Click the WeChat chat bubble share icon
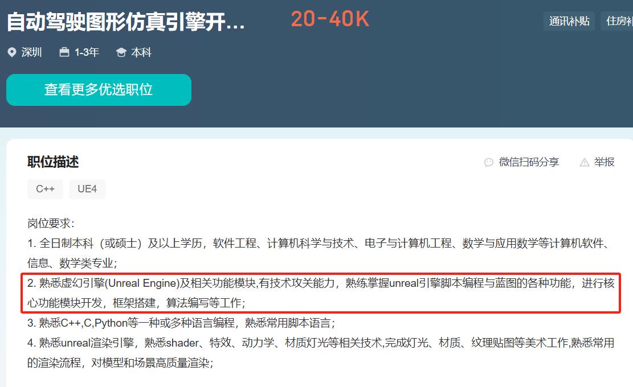This screenshot has width=633, height=387. pyautogui.click(x=488, y=162)
